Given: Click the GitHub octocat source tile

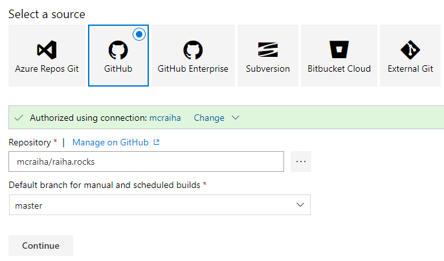Looking at the screenshot, I should (118, 56).
